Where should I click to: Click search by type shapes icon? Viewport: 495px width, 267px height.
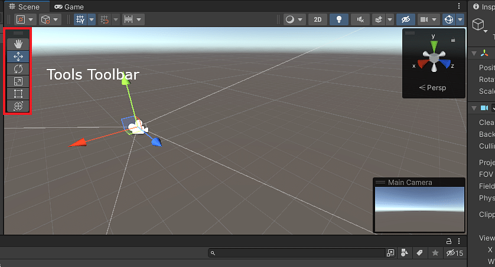pyautogui.click(x=405, y=252)
